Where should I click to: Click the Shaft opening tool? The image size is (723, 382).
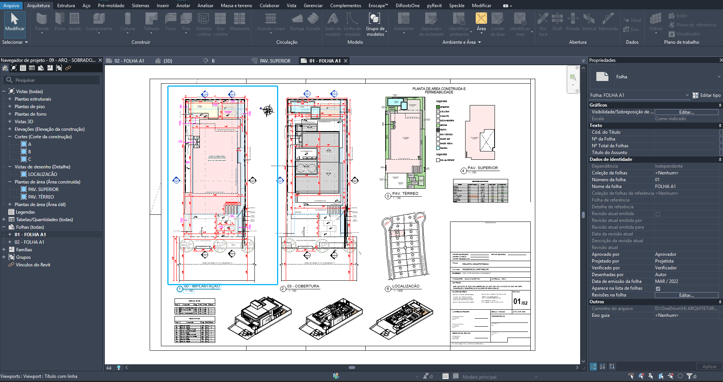pos(557,22)
